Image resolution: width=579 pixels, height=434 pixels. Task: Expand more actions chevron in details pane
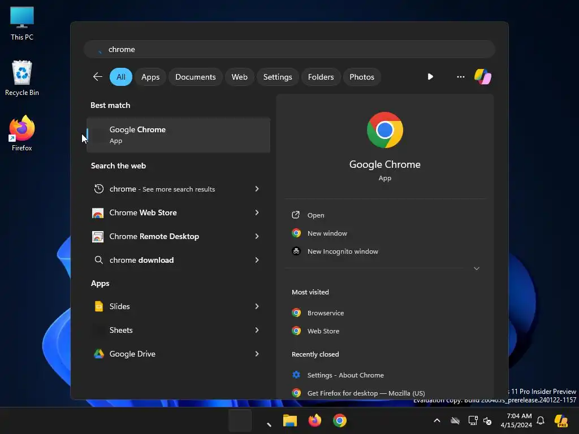coord(476,268)
